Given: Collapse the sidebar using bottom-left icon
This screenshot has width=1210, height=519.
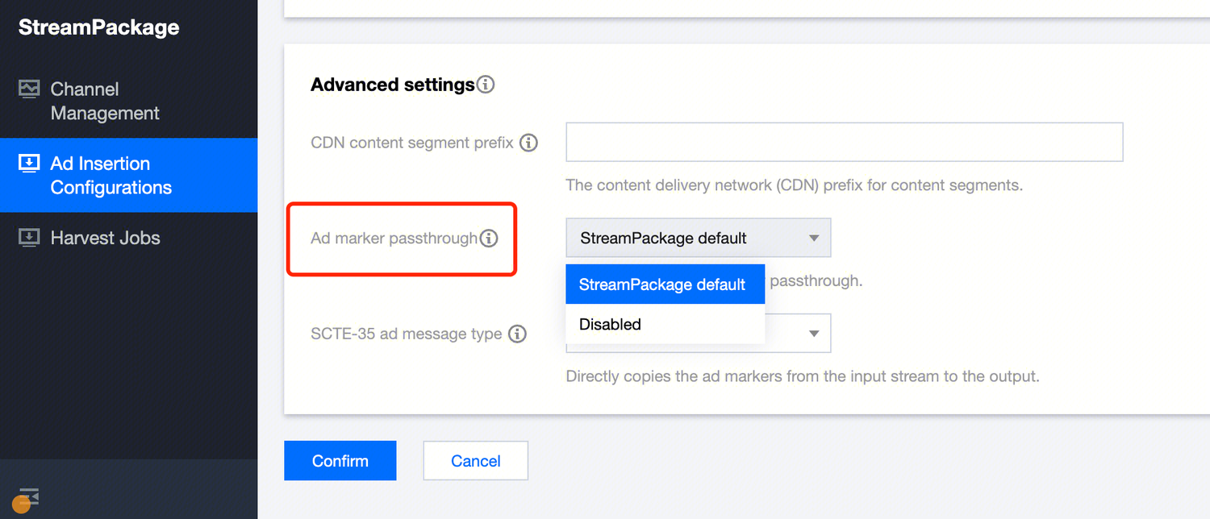Looking at the screenshot, I should pyautogui.click(x=28, y=496).
